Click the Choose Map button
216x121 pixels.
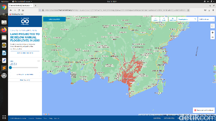(x=54, y=19)
